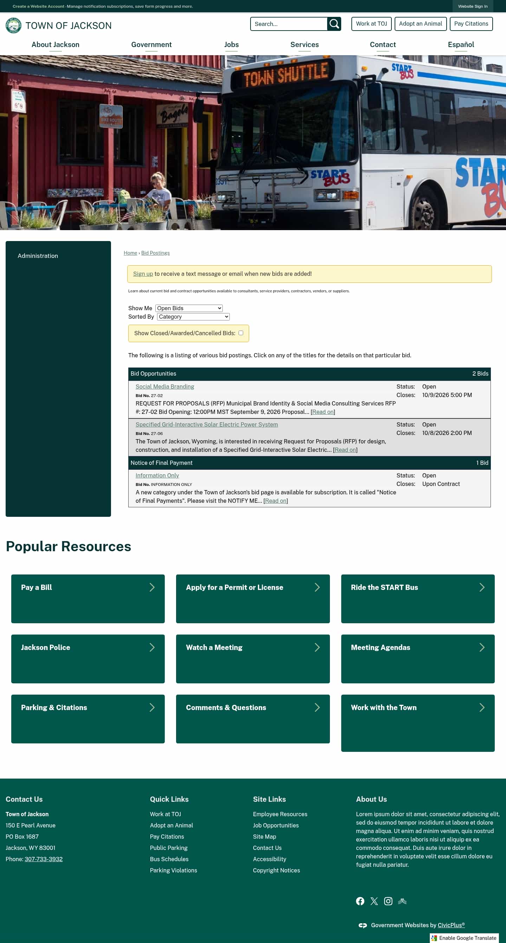Open the Services menu
This screenshot has width=506, height=943.
click(x=304, y=45)
